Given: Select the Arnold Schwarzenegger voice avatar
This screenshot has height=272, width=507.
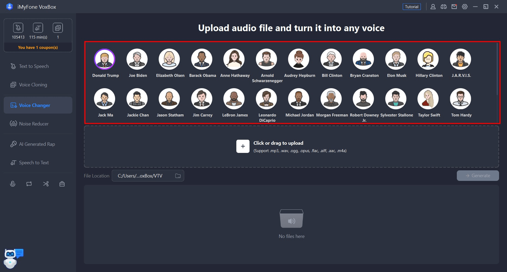Looking at the screenshot, I should click(x=266, y=59).
